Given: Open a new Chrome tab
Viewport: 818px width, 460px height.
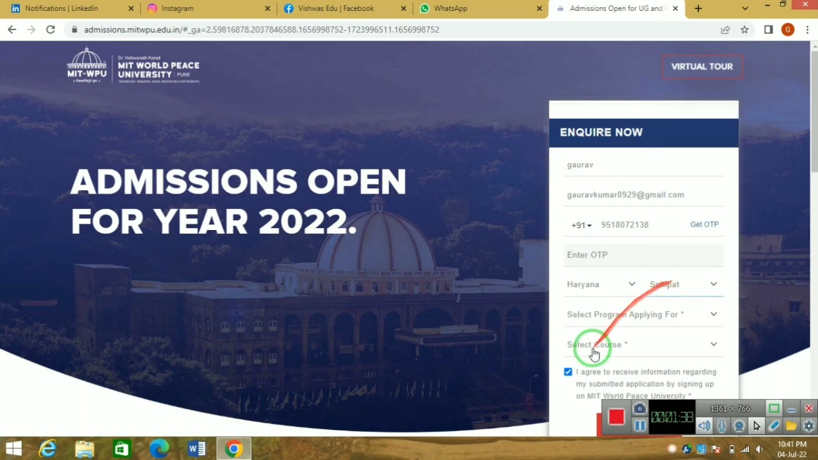Looking at the screenshot, I should (698, 8).
